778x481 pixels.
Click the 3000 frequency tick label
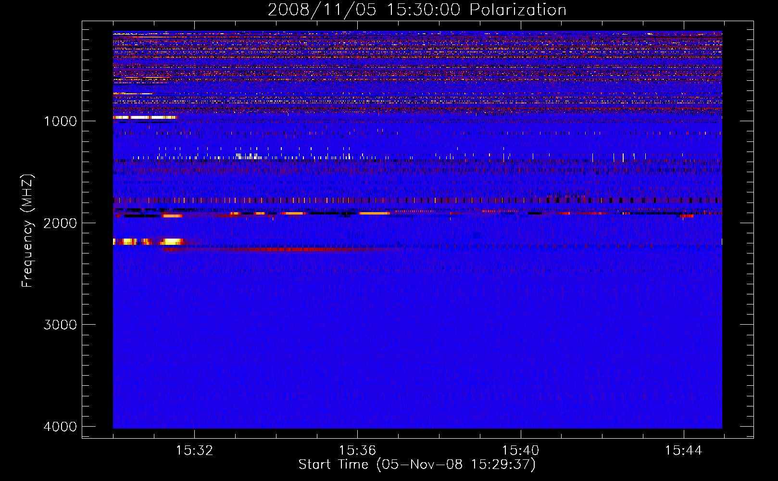click(x=60, y=325)
